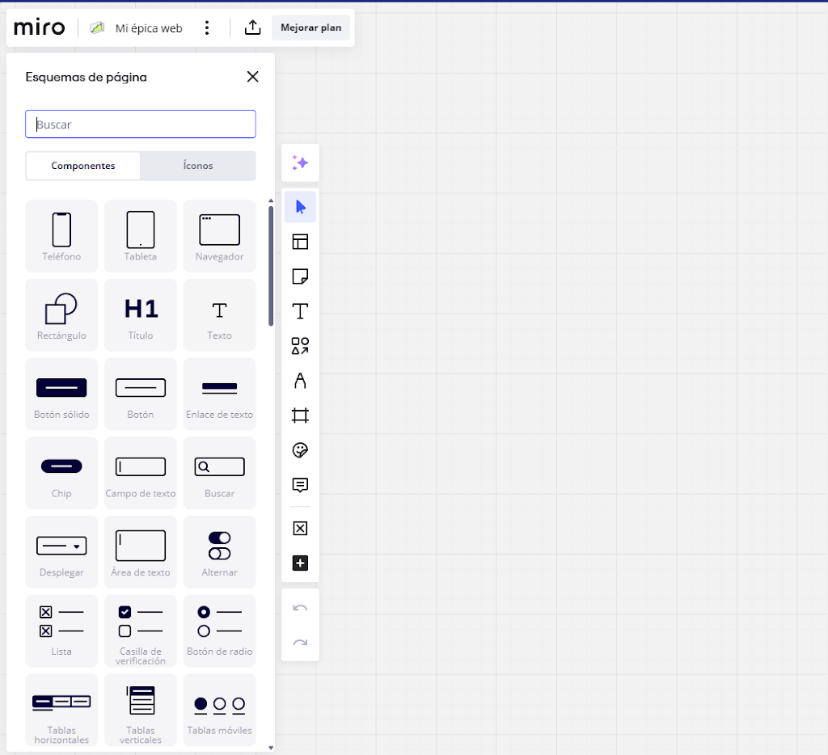Switch to the Componentes tab

tap(83, 166)
